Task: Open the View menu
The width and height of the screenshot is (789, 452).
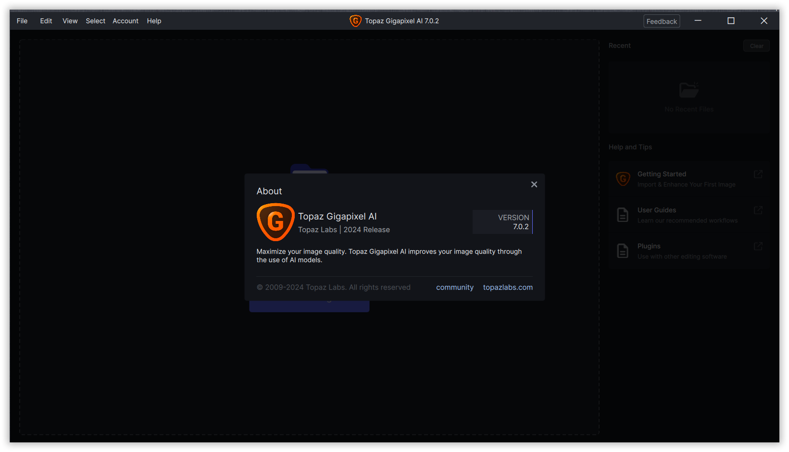Action: 70,21
